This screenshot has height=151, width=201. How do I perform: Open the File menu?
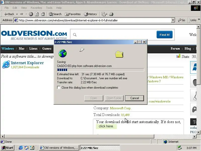[7, 8]
